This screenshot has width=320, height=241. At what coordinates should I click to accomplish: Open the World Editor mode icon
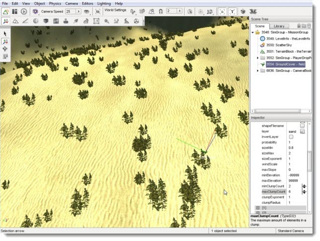point(5,11)
